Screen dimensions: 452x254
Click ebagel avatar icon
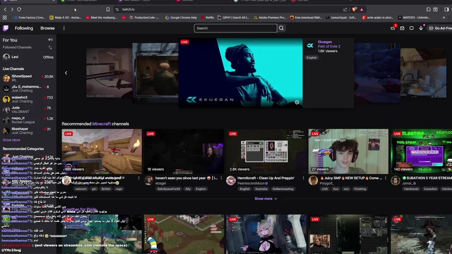[x=149, y=181]
